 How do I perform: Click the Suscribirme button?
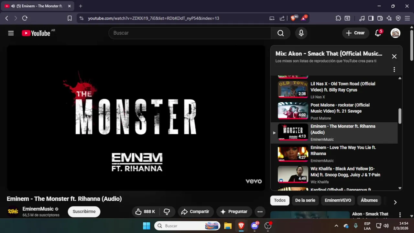tap(84, 212)
